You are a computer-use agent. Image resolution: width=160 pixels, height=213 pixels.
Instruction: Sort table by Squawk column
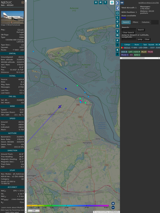(151, 45)
